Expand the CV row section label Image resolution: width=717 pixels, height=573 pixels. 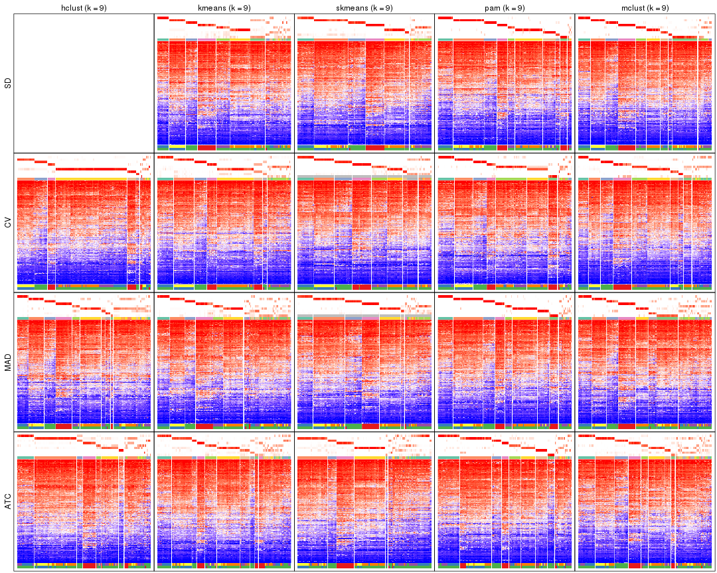coord(6,223)
